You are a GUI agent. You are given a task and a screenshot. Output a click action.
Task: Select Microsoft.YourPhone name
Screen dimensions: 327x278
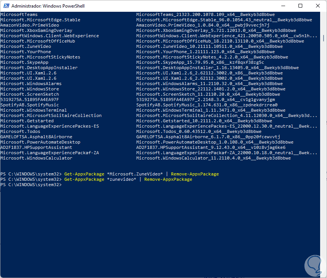(26, 52)
